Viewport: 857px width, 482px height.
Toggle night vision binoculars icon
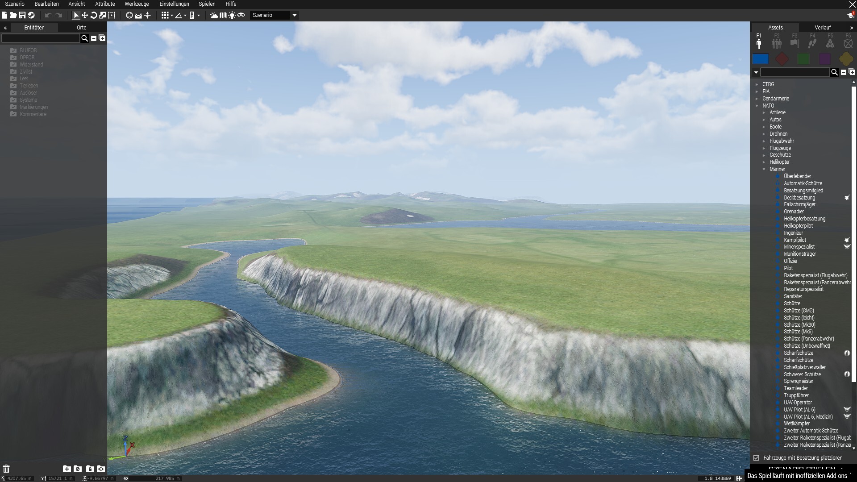click(x=241, y=15)
